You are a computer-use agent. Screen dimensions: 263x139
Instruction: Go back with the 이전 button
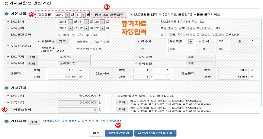point(96,133)
